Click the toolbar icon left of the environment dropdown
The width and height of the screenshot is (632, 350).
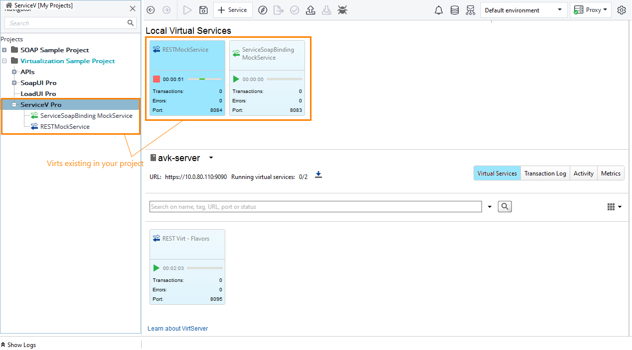[471, 10]
